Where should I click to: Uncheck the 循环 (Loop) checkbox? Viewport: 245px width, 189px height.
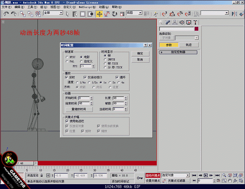117,77
